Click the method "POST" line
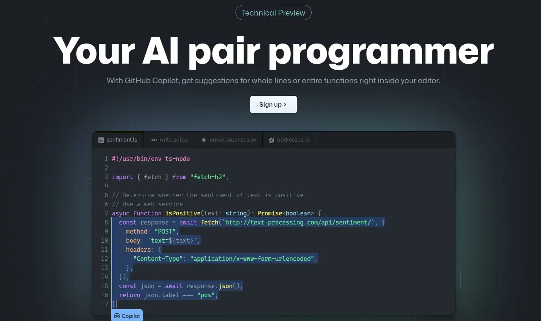 152,232
